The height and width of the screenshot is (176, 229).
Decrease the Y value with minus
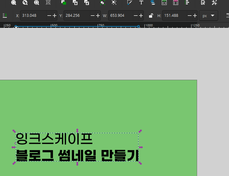[x=93, y=16]
